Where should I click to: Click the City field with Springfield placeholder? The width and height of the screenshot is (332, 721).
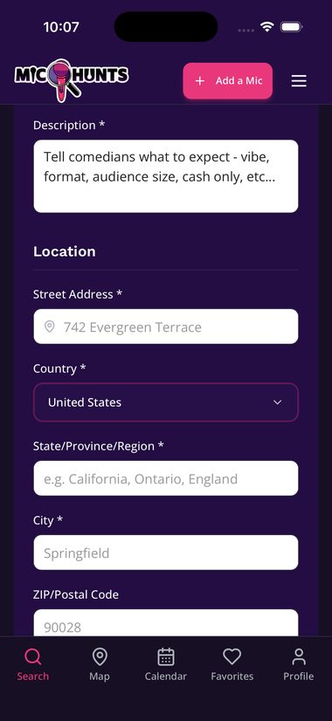pyautogui.click(x=166, y=553)
